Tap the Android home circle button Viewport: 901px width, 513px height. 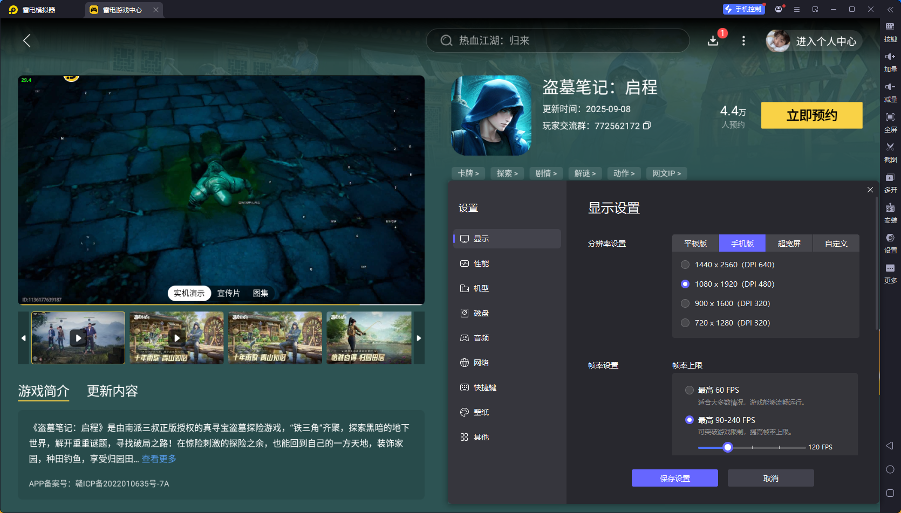[890, 469]
